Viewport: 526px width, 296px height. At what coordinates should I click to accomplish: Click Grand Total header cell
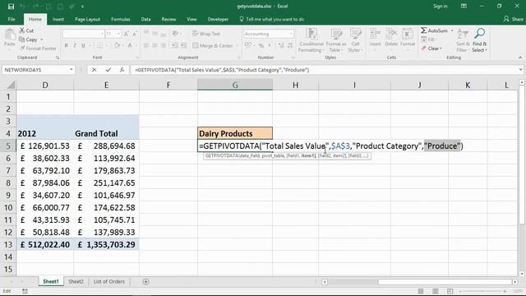point(106,133)
